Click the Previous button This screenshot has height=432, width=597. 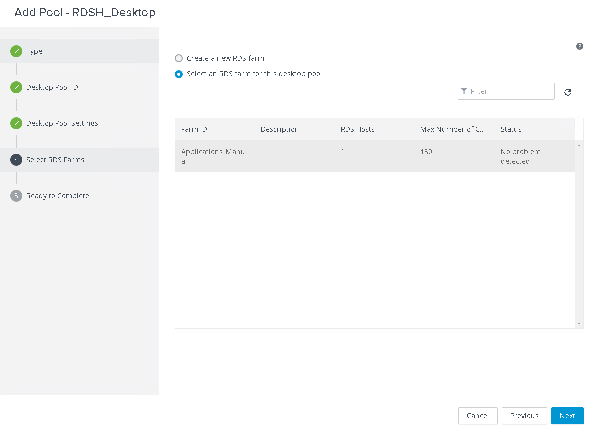(x=524, y=416)
